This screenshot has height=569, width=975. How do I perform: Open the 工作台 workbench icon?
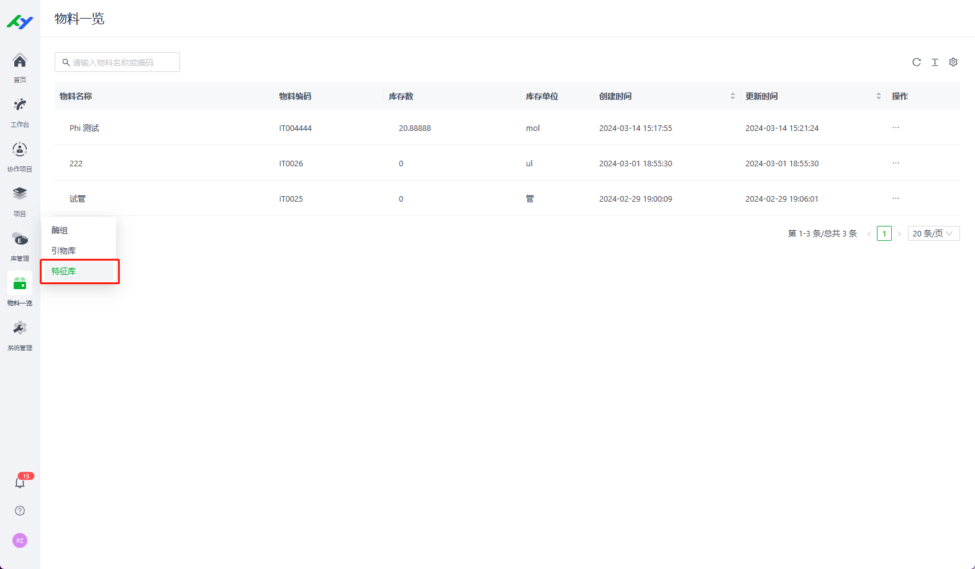point(20,105)
